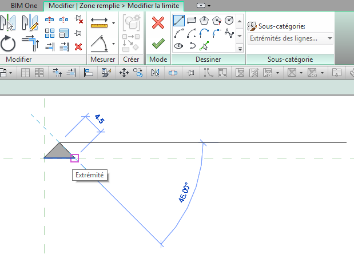Expand the linear measure tool dropdown arrow
Viewport: 354px width, 262px height.
click(x=113, y=23)
